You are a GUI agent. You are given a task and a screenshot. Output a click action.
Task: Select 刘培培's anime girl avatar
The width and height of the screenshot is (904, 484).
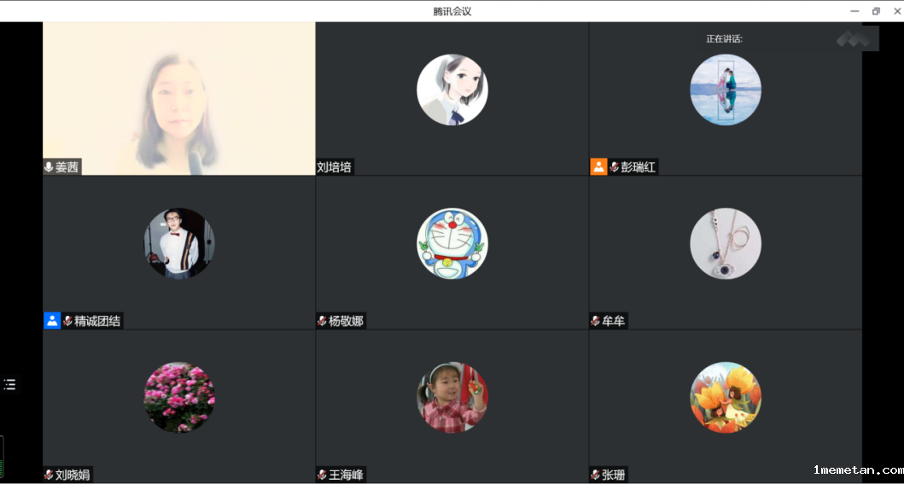click(452, 90)
